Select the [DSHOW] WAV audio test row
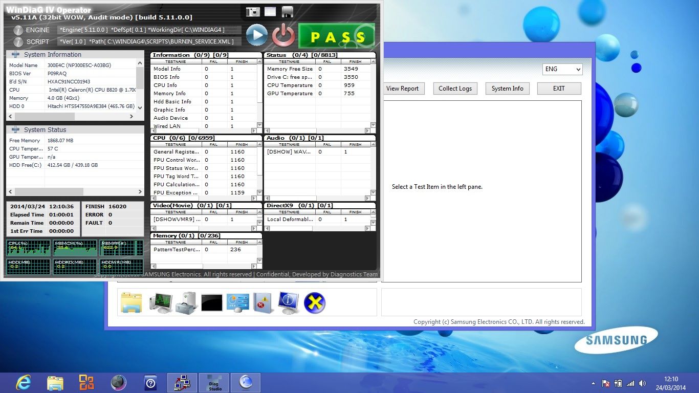Screen dimensions: 699x393 [317, 151]
